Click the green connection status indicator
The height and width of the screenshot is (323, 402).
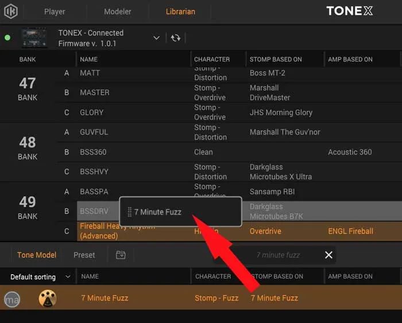(x=7, y=38)
